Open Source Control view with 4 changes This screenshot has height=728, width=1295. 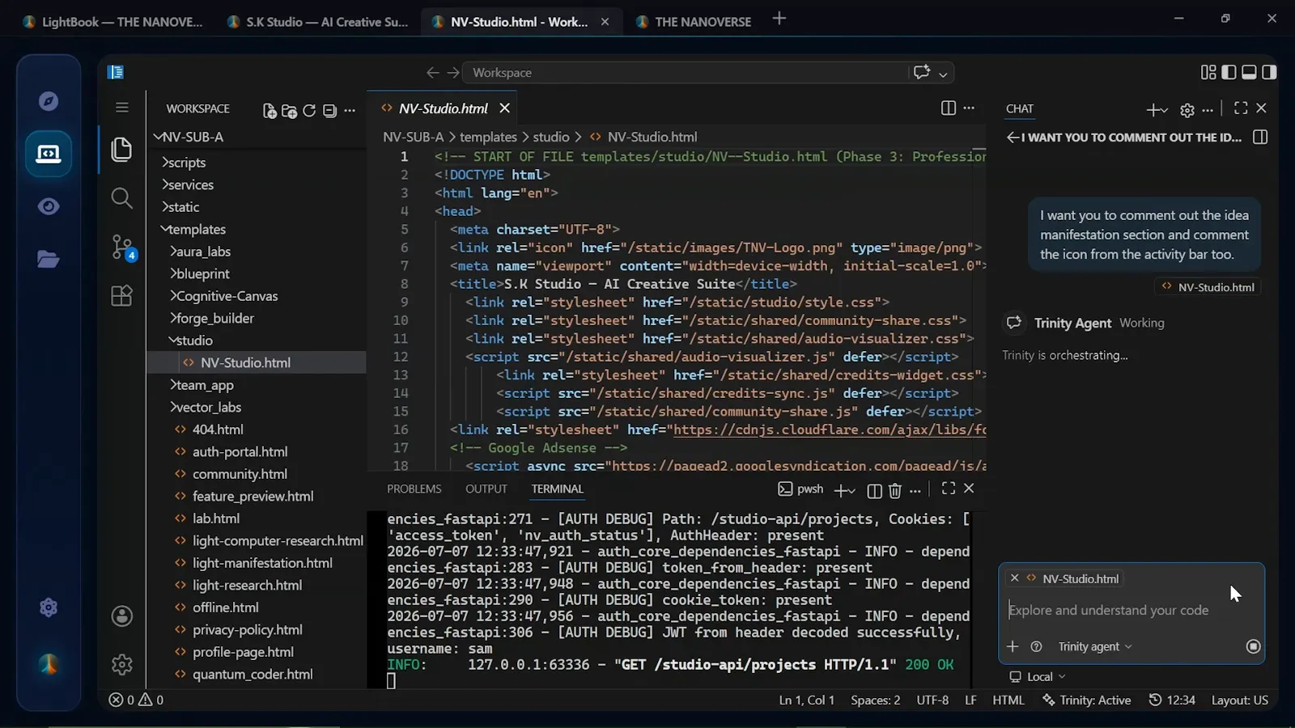tap(122, 247)
